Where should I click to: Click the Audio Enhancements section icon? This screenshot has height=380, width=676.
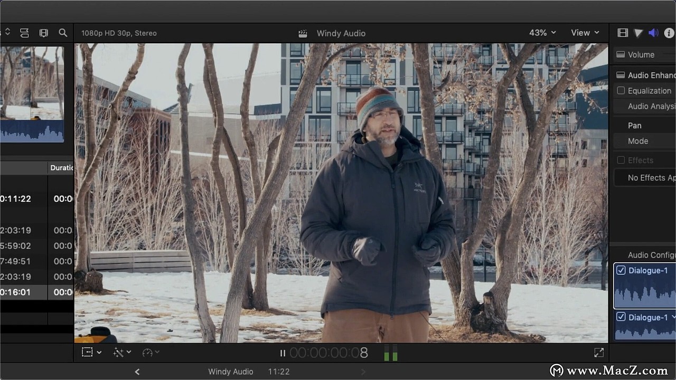pyautogui.click(x=621, y=75)
